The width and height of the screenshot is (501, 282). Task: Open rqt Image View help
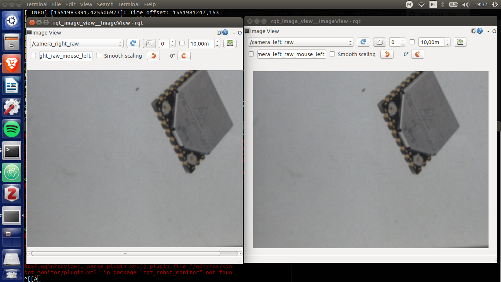[225, 32]
